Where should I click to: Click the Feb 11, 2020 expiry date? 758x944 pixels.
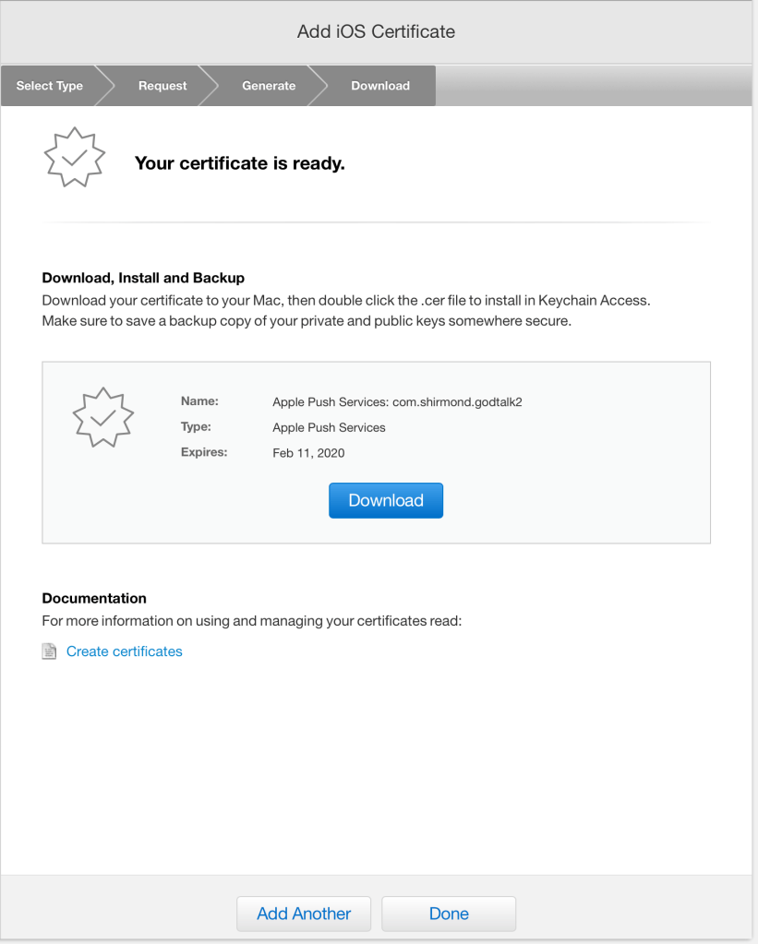(x=308, y=453)
